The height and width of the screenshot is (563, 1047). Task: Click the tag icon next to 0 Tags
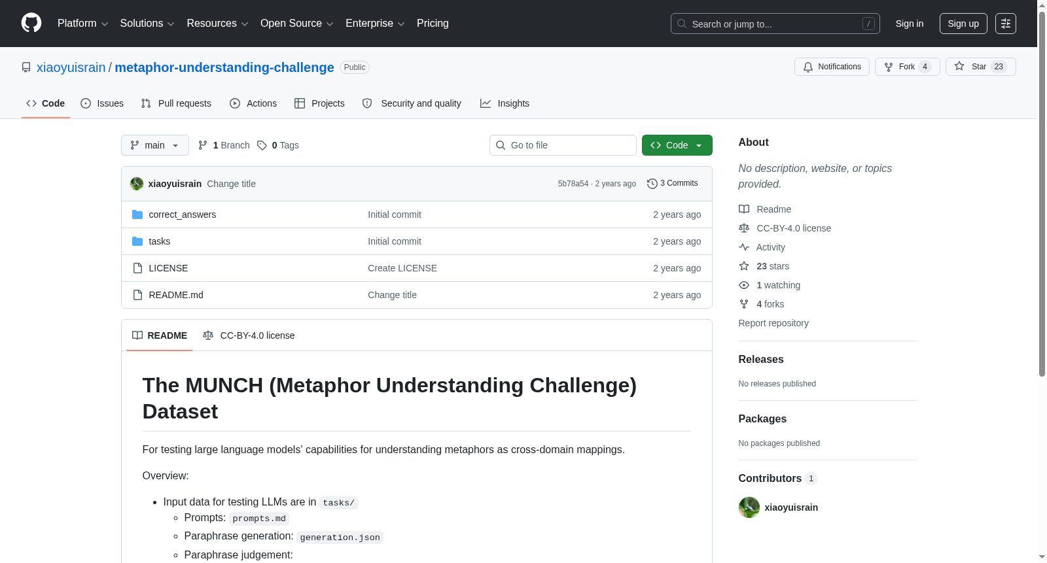tap(262, 145)
